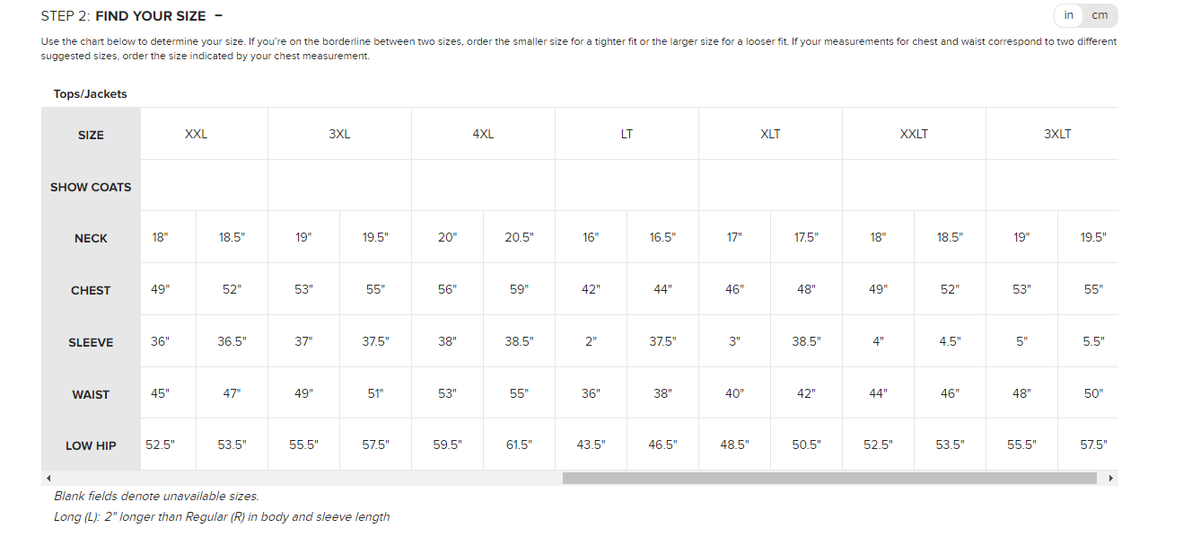Click the SHOW COATS row label
Screen dimensions: 1183x546
tap(91, 187)
